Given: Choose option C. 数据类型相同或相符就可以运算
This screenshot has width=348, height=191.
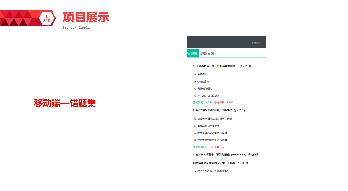Looking at the screenshot, I should coord(213,119).
